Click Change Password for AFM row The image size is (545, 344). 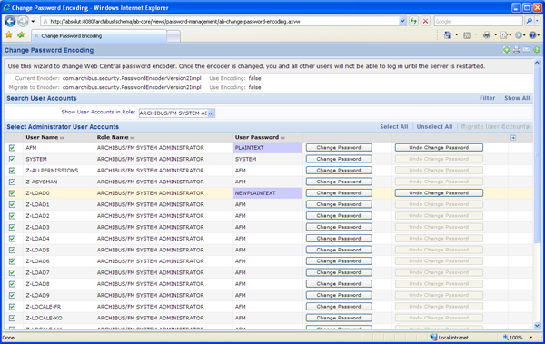pos(339,148)
